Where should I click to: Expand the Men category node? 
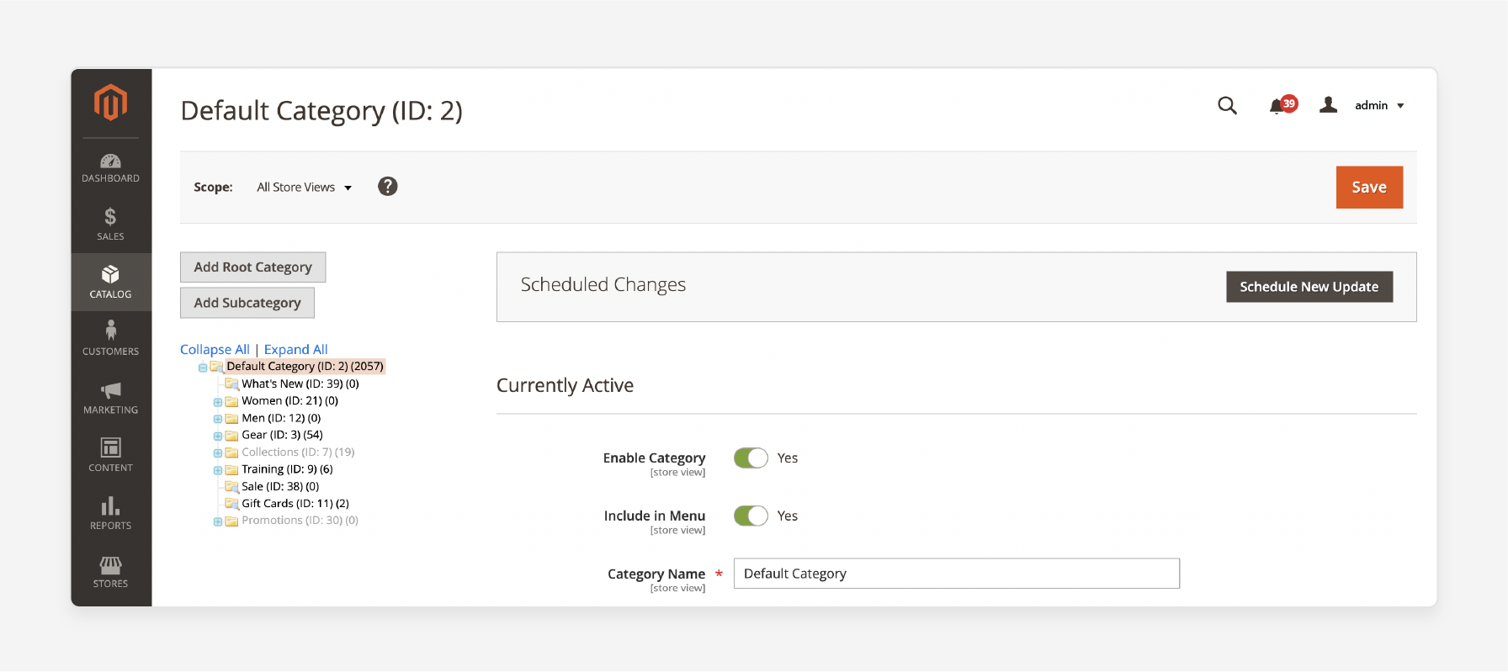click(x=218, y=419)
